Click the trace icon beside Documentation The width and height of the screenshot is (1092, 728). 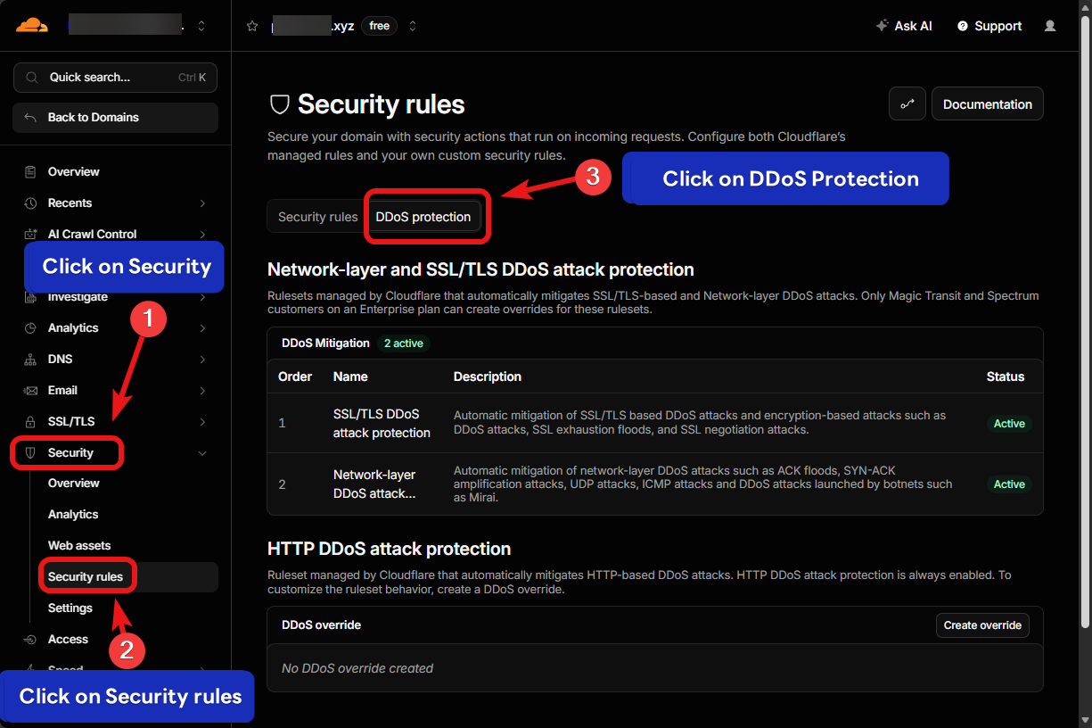(x=907, y=103)
